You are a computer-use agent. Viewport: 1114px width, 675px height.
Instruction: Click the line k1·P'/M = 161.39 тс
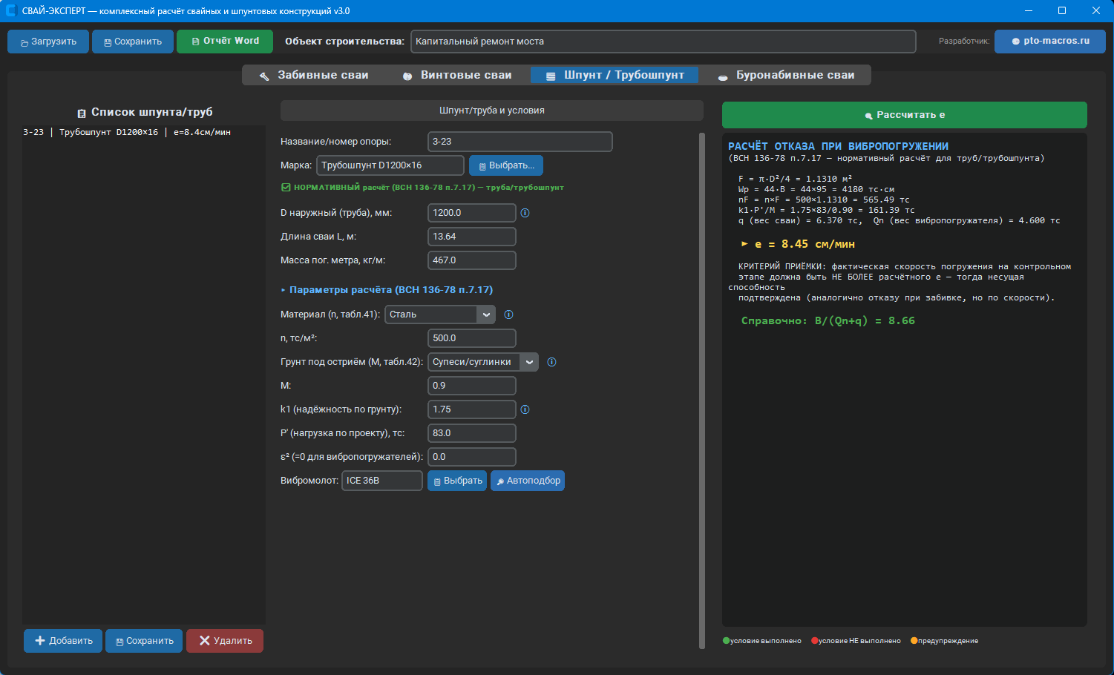[827, 210]
